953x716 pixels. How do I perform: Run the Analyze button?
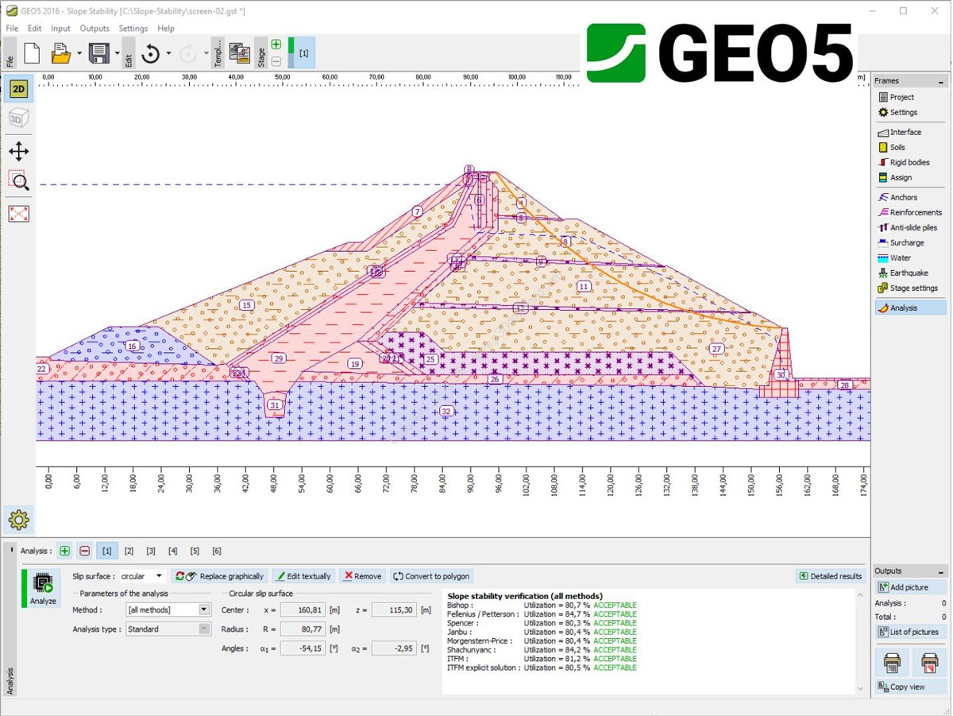tap(43, 589)
